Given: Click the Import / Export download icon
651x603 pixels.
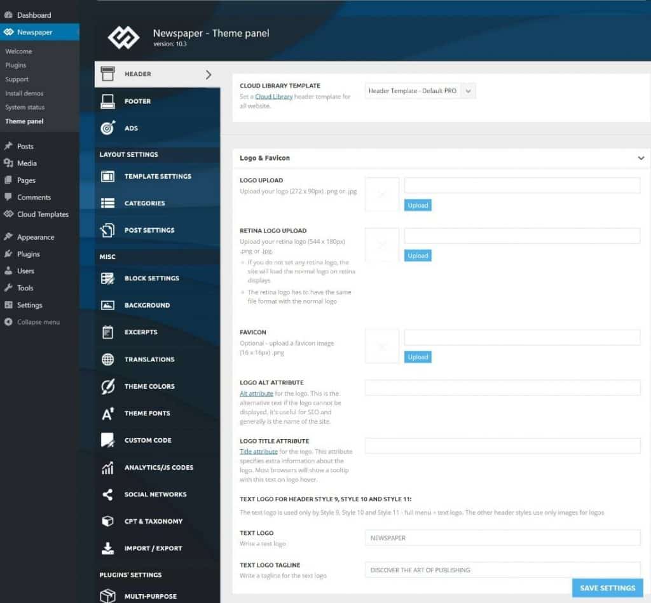Looking at the screenshot, I should coord(107,548).
